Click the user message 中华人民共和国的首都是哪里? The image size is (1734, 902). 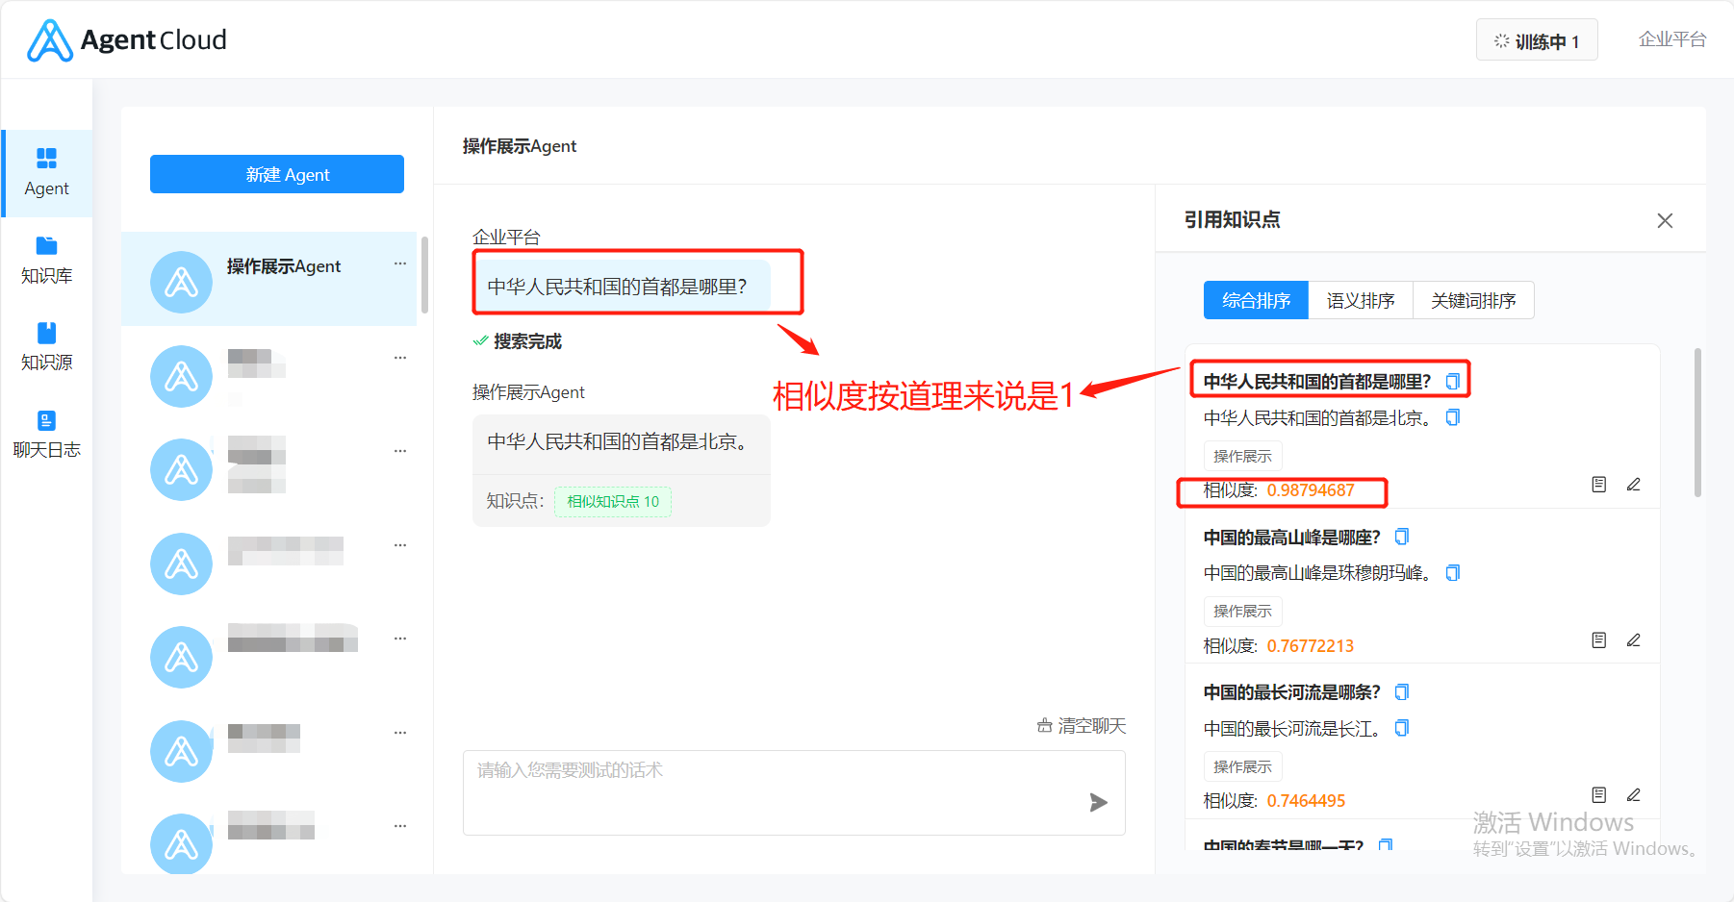(x=622, y=287)
